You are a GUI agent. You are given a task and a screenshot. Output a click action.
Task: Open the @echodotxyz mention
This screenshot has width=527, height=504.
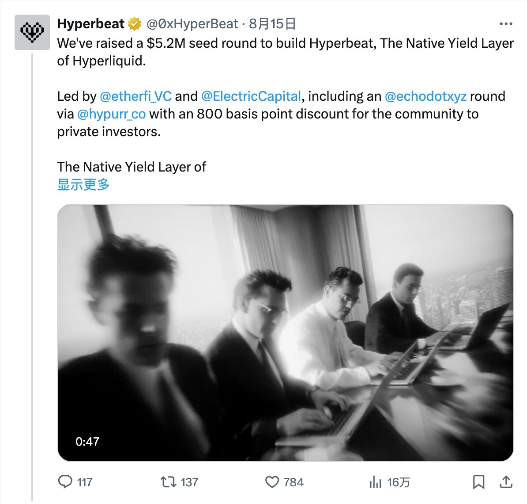[425, 96]
